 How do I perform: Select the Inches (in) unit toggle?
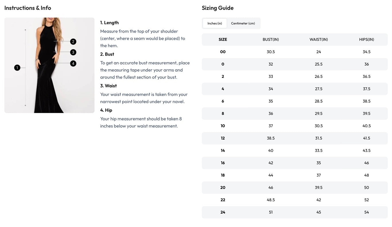click(215, 23)
